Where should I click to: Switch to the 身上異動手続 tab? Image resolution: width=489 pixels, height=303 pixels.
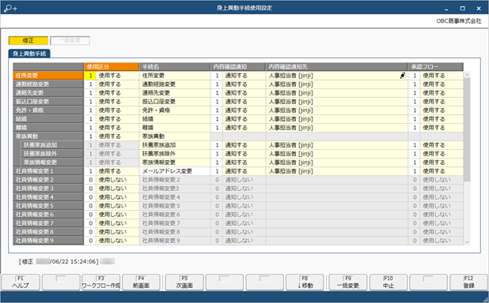click(29, 54)
